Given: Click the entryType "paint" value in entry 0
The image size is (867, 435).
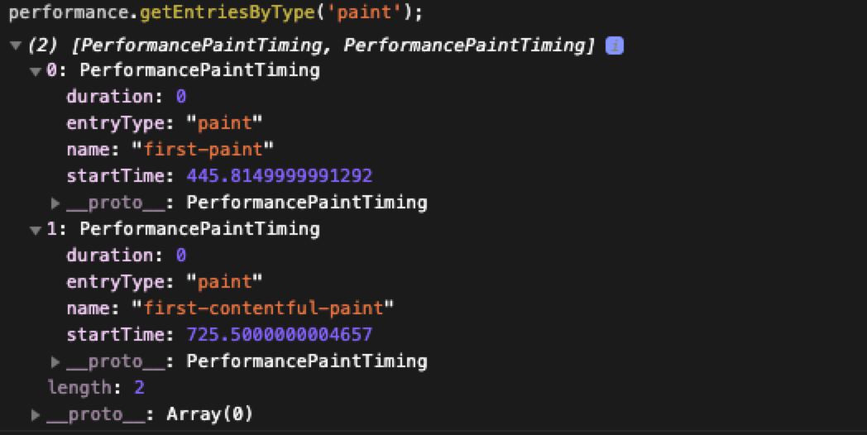Looking at the screenshot, I should [x=224, y=122].
